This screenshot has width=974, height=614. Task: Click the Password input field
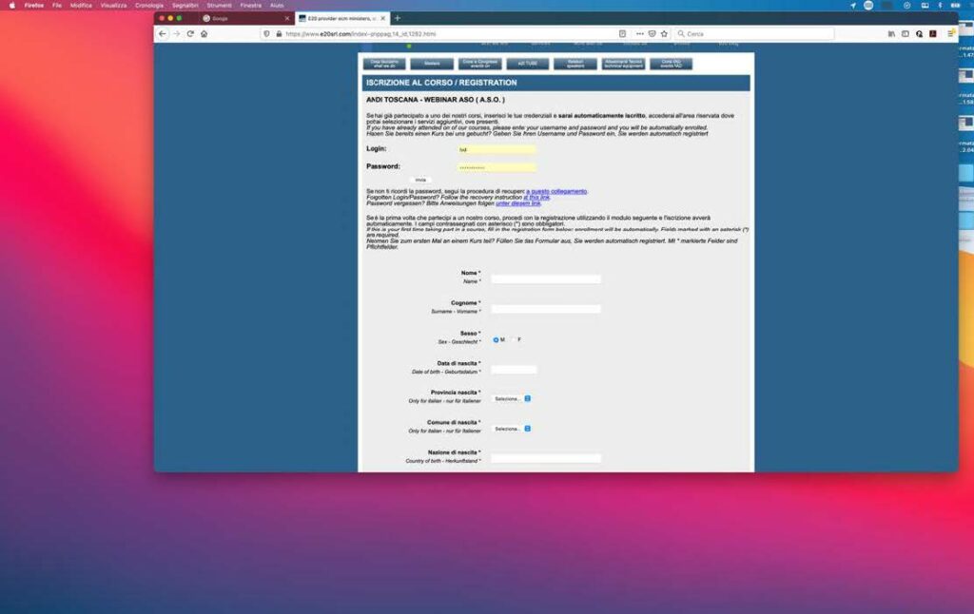(497, 167)
